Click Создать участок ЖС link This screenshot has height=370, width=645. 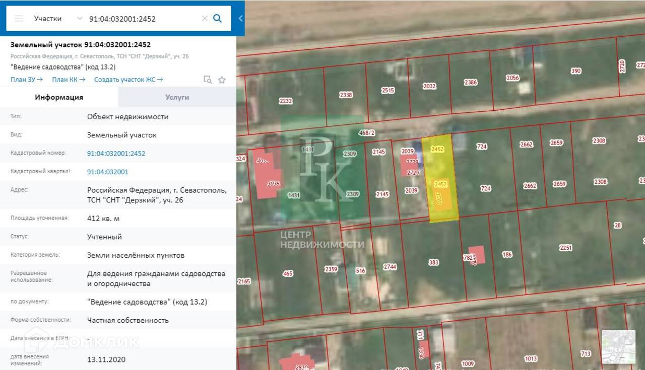[128, 80]
